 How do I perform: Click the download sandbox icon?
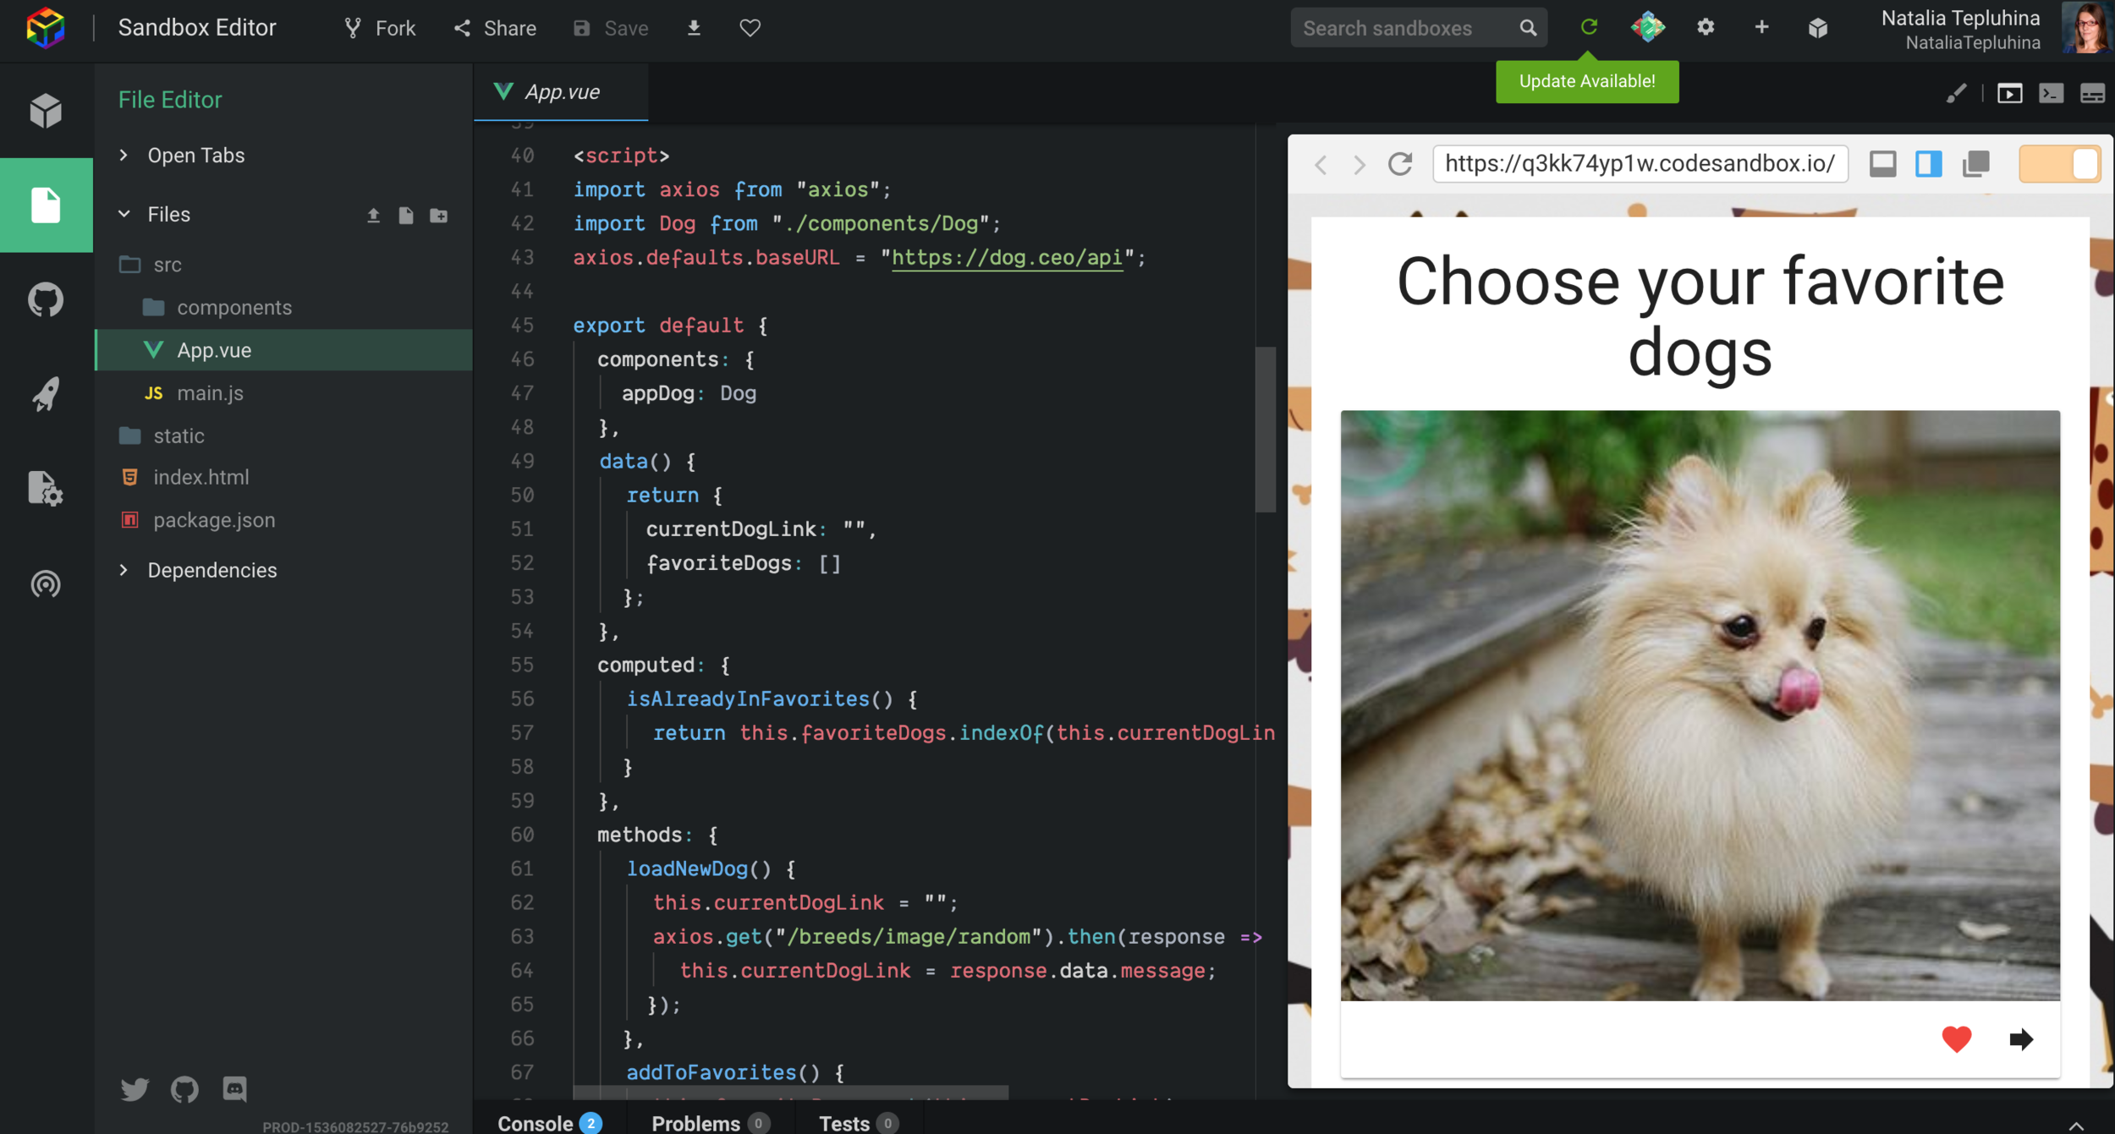694,28
